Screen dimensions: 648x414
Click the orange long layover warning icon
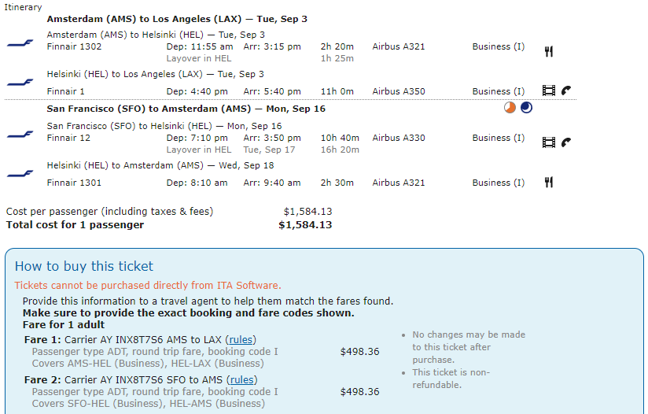tap(510, 108)
